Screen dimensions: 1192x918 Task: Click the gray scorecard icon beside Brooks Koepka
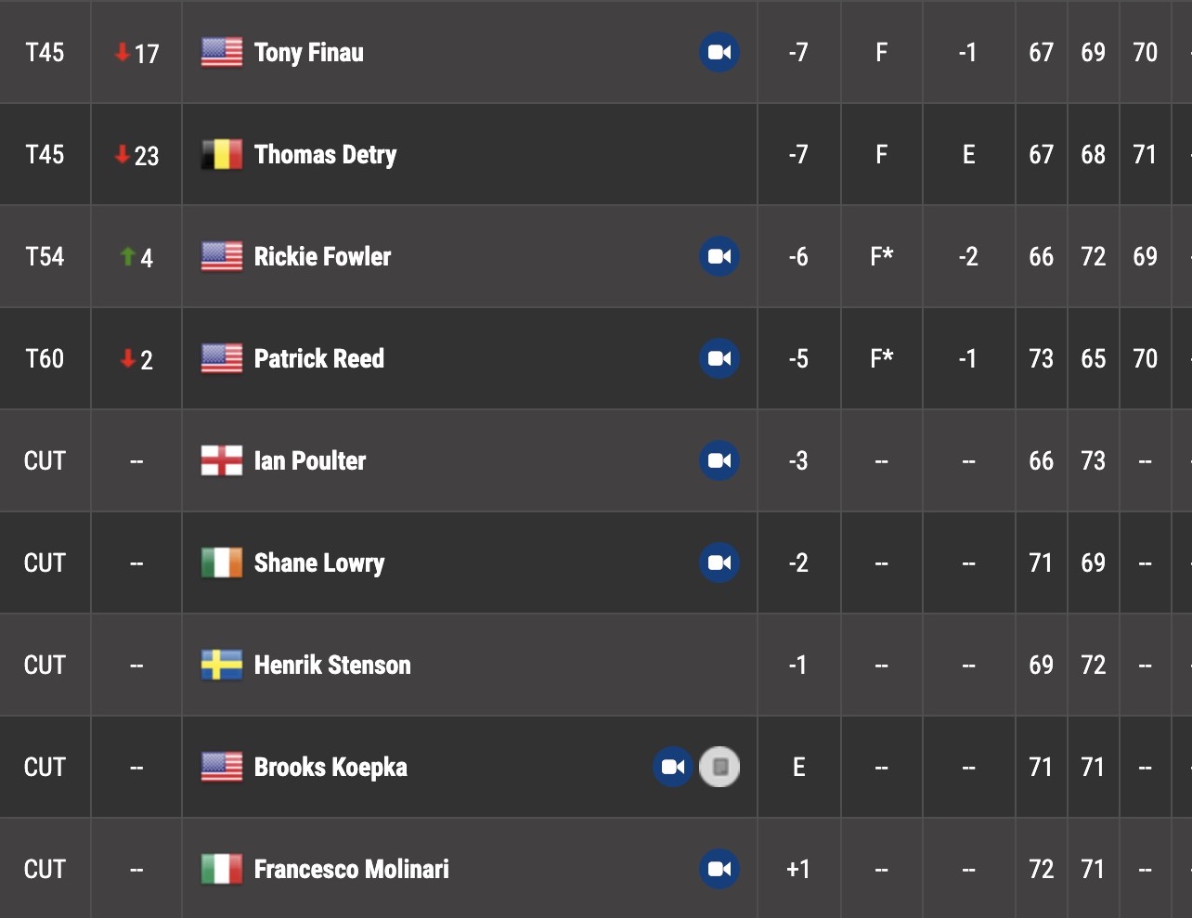719,767
